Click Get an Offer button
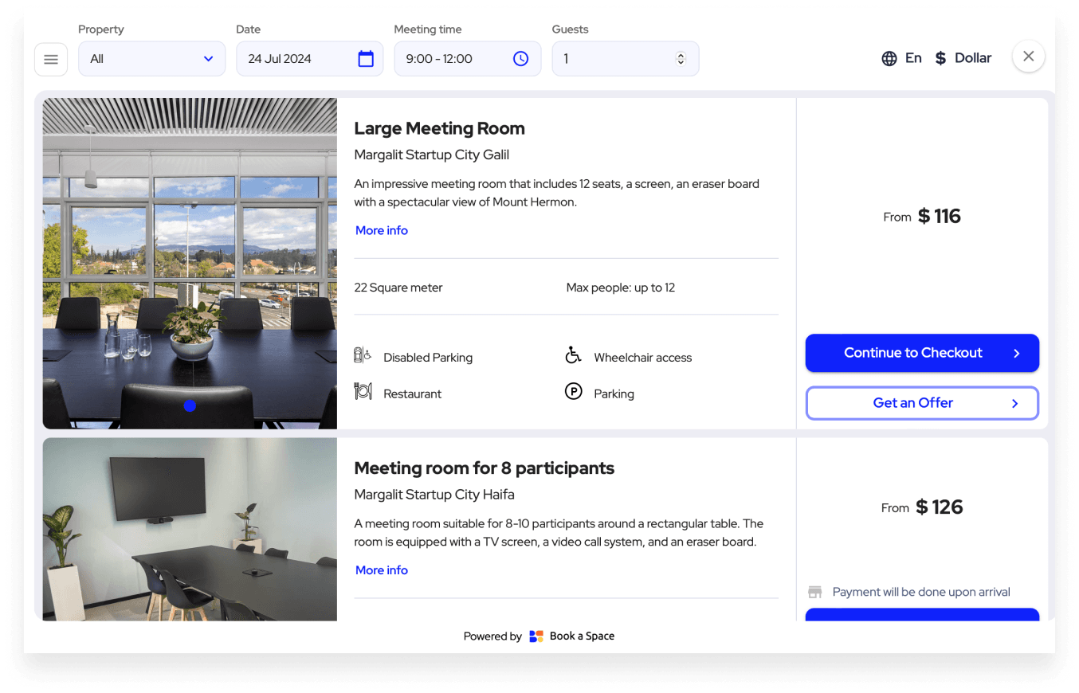This screenshot has height=693, width=1079. point(922,403)
